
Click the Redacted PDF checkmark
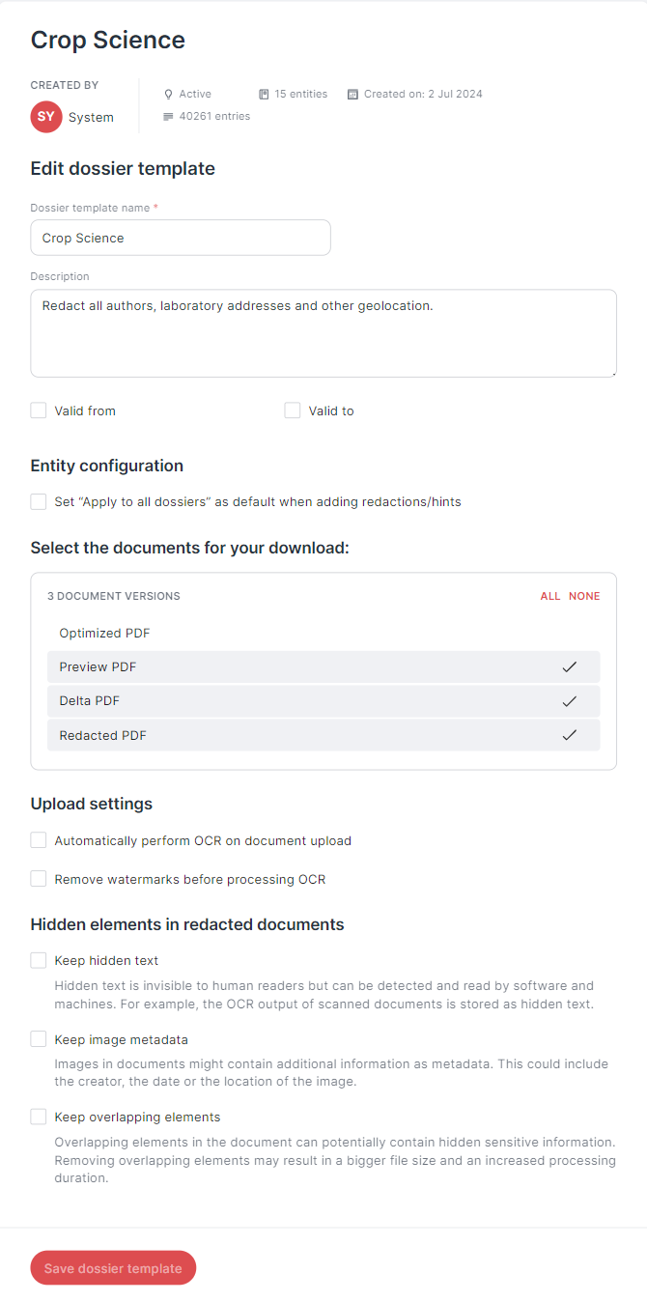point(570,735)
